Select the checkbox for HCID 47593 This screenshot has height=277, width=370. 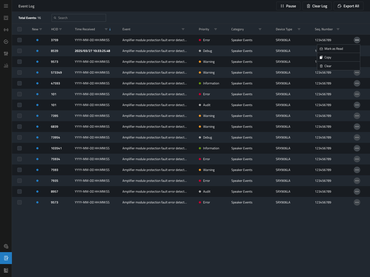[x=20, y=83]
